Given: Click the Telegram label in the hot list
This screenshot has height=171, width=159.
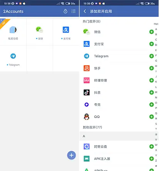Looking at the screenshot, I should click(101, 56).
